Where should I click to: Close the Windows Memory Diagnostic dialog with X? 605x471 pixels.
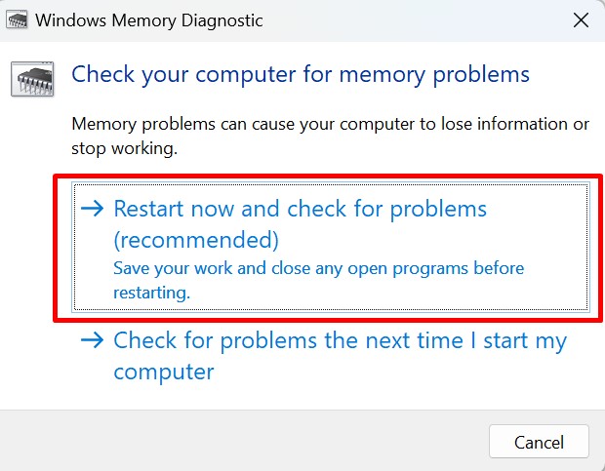click(581, 20)
